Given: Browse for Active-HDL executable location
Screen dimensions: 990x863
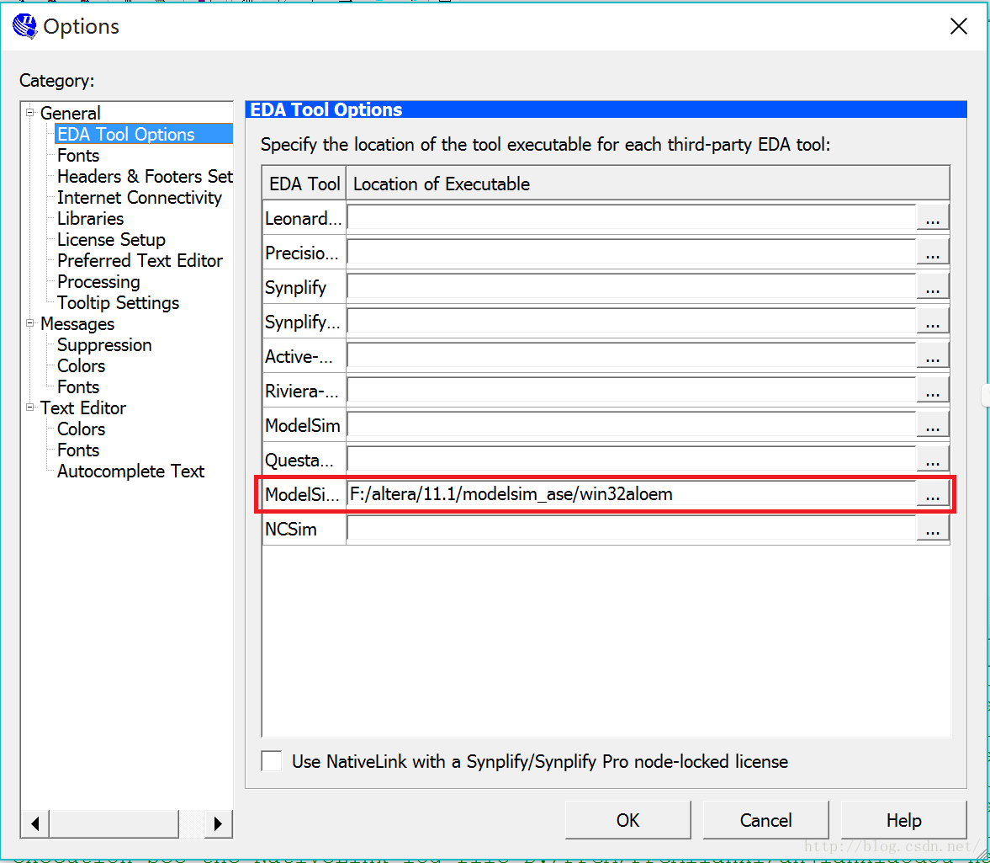Looking at the screenshot, I should [x=933, y=356].
